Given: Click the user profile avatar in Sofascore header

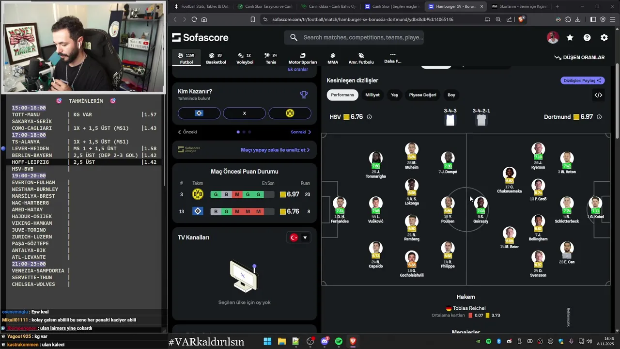Looking at the screenshot, I should [553, 38].
